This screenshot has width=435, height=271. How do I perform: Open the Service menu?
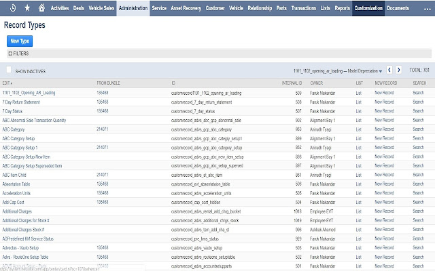(x=159, y=8)
